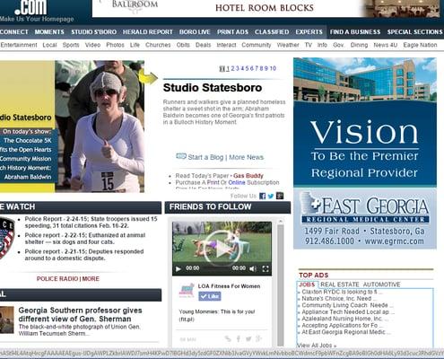Open Claxton RYDC job listing
The height and width of the screenshot is (359, 444).
click(x=342, y=292)
